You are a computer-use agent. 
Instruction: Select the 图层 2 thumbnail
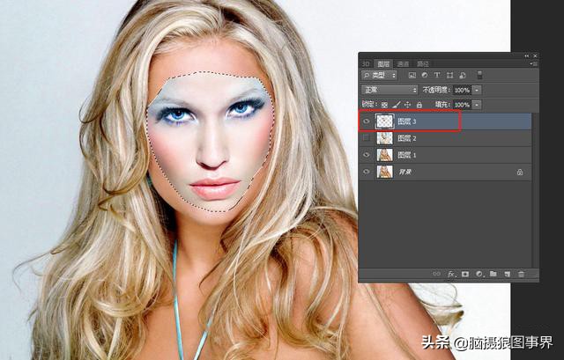(384, 138)
